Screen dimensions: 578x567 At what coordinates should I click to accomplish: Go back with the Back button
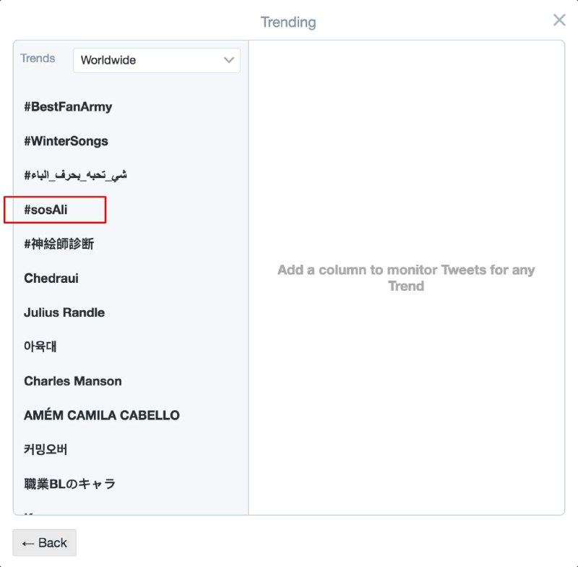tap(44, 543)
